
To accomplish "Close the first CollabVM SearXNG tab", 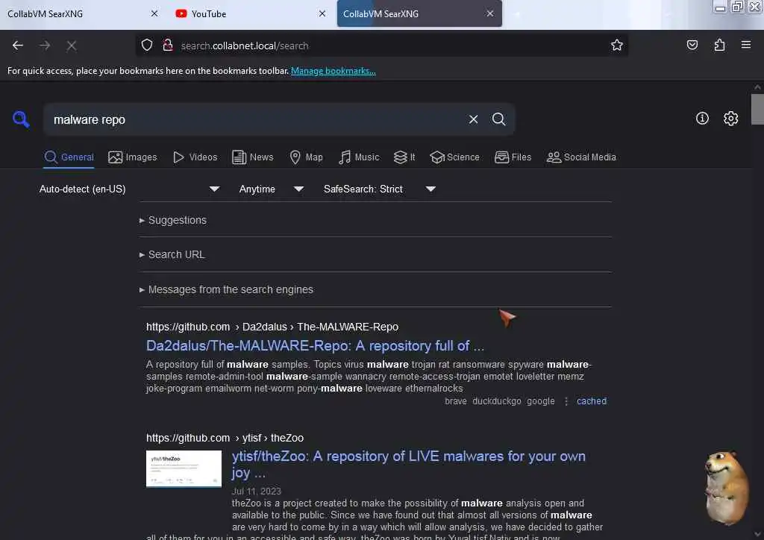I will (x=154, y=13).
